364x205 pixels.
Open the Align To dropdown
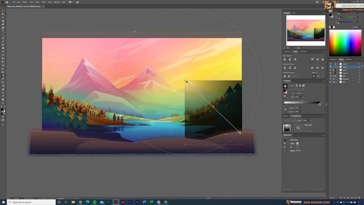(314, 76)
